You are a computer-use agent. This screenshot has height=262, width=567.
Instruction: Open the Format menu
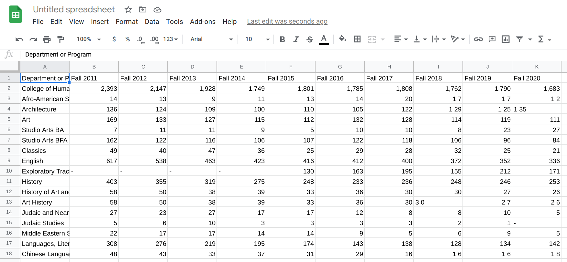127,22
